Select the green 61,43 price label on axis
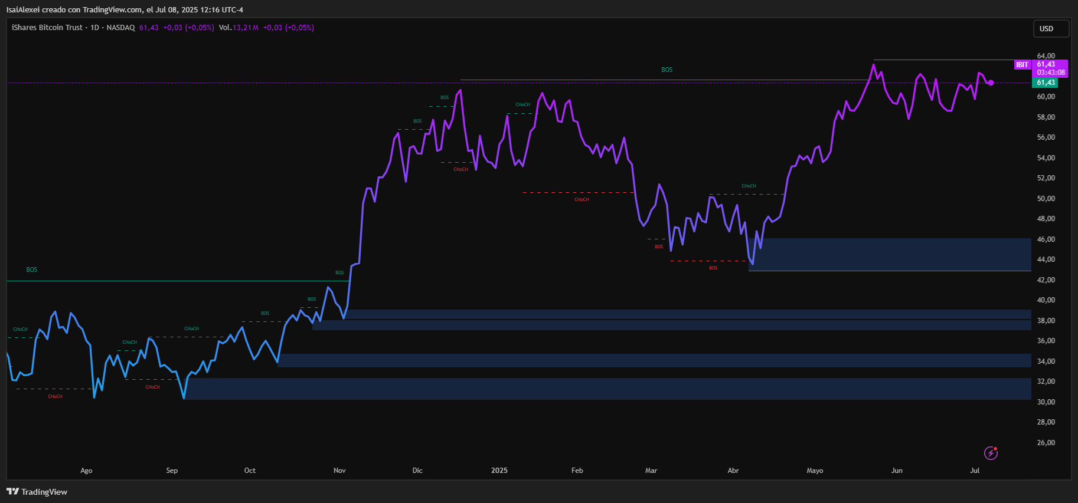 (1046, 83)
